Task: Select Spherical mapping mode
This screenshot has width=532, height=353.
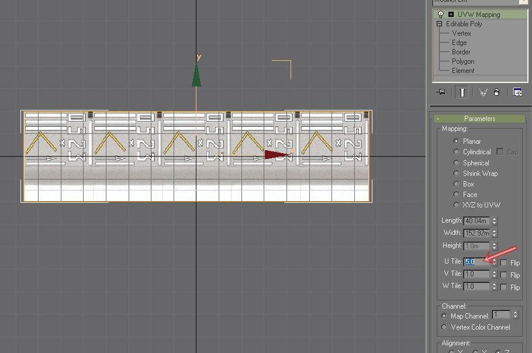Action: (456, 162)
